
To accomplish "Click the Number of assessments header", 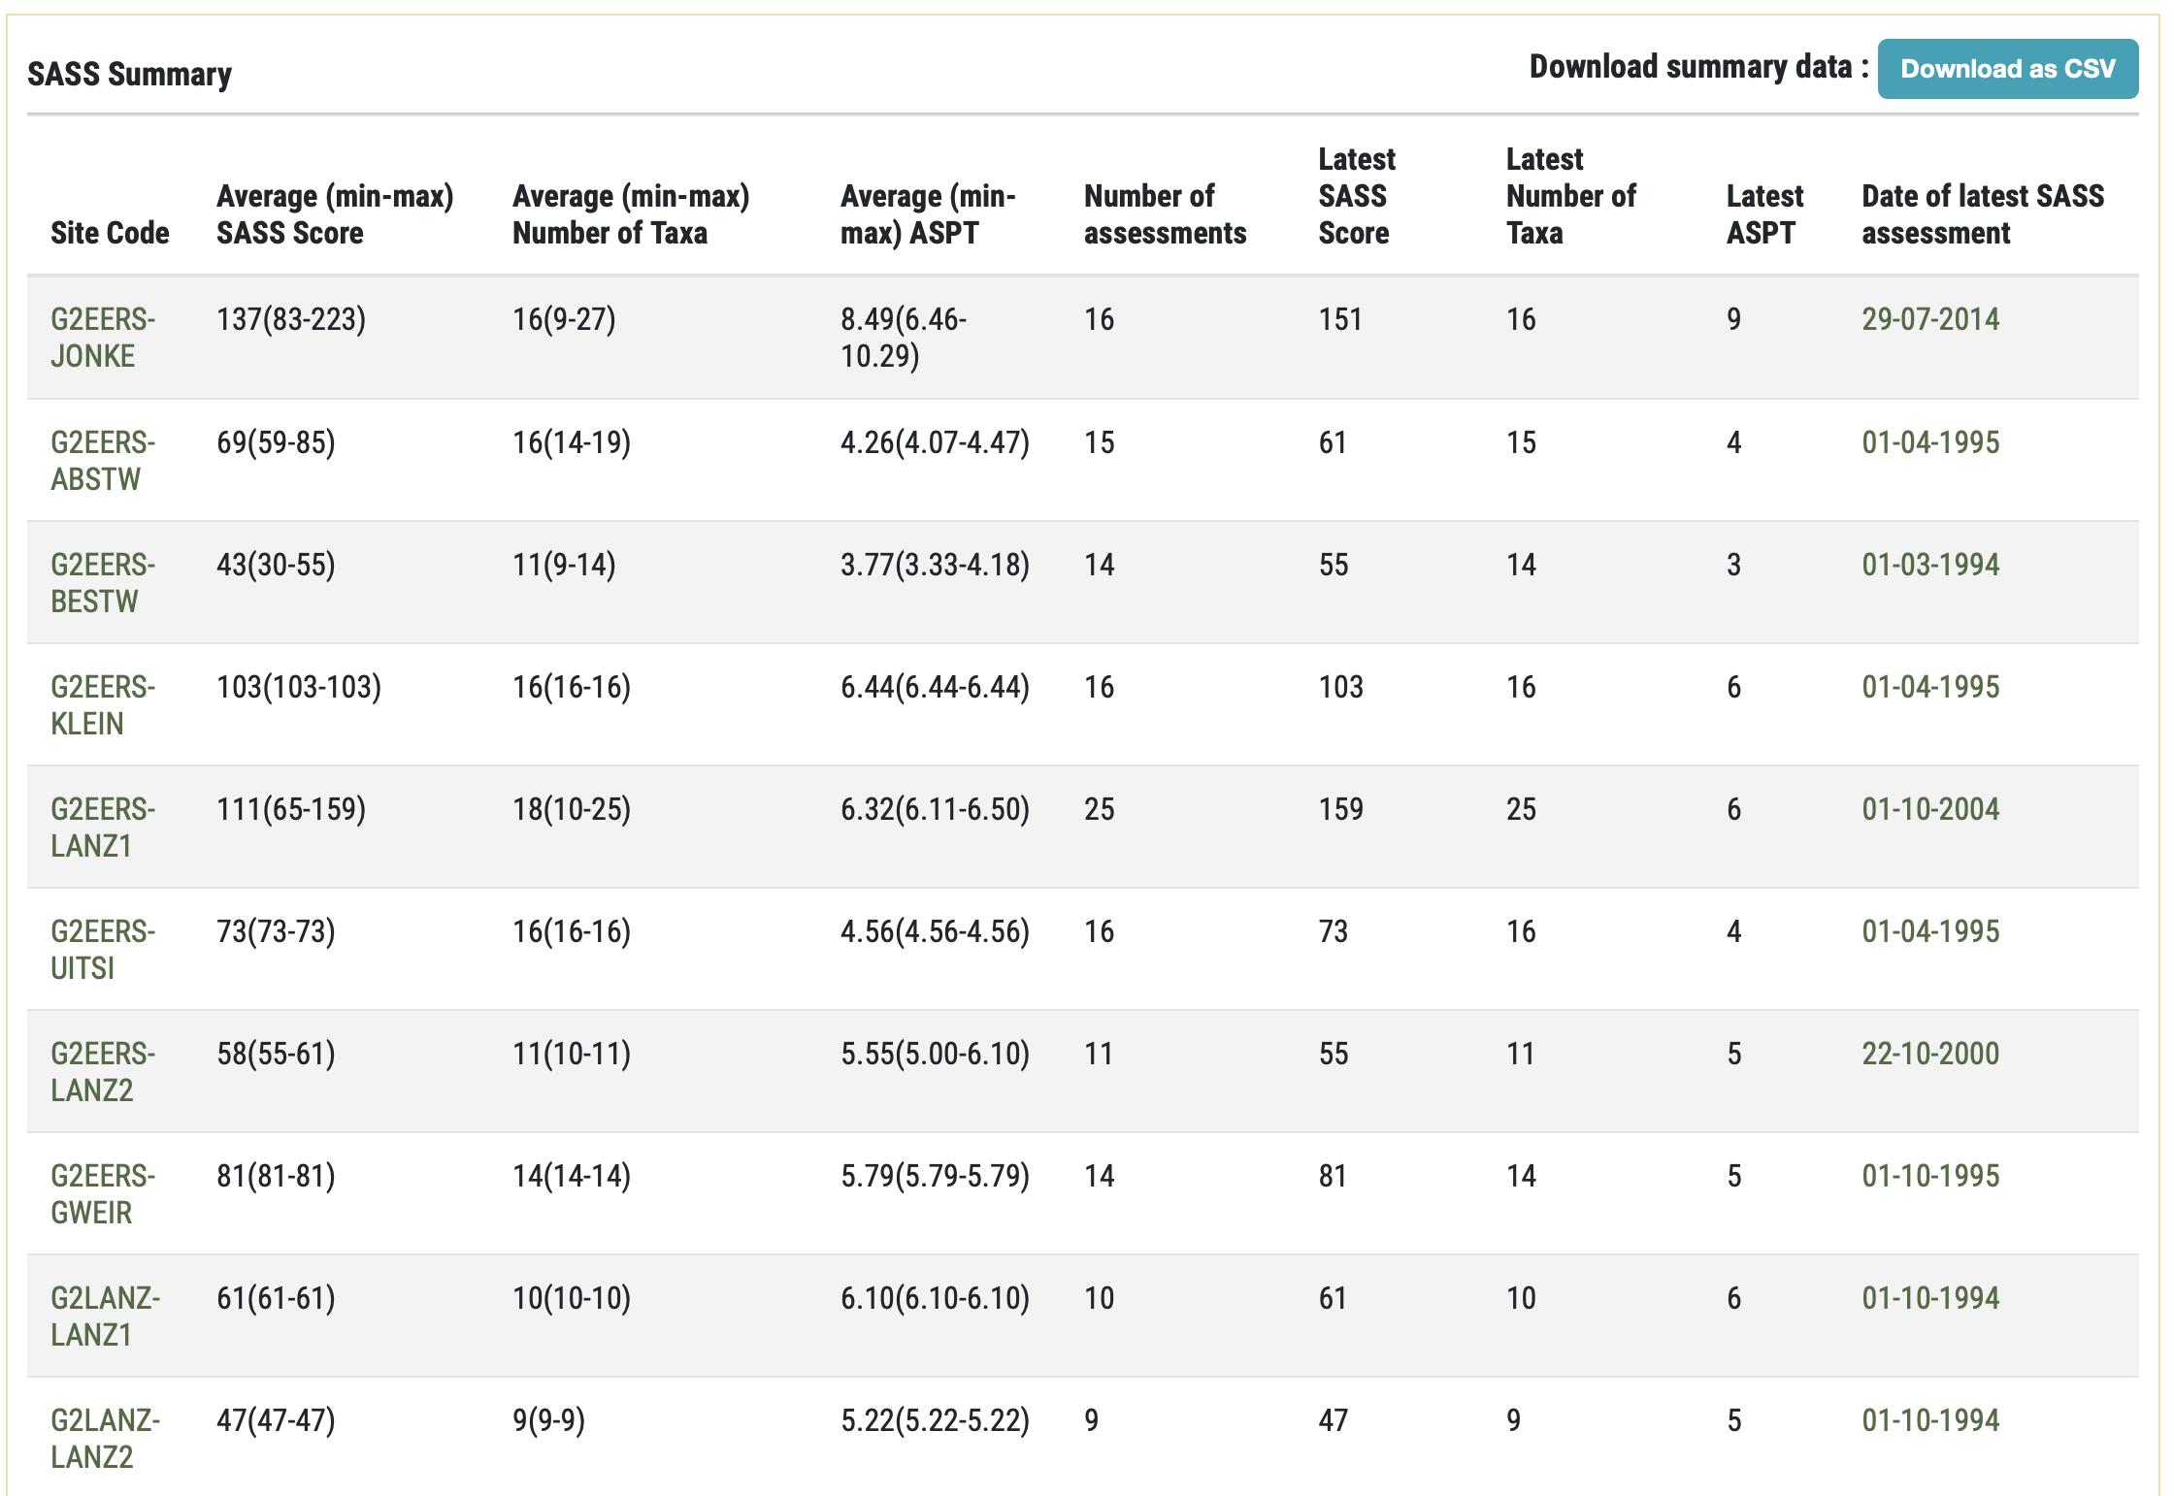I will click(x=1165, y=214).
